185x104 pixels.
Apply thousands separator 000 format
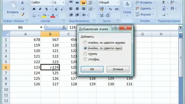pos(117,9)
